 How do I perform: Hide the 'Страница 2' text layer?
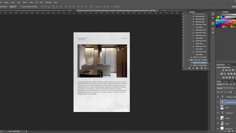point(218,113)
